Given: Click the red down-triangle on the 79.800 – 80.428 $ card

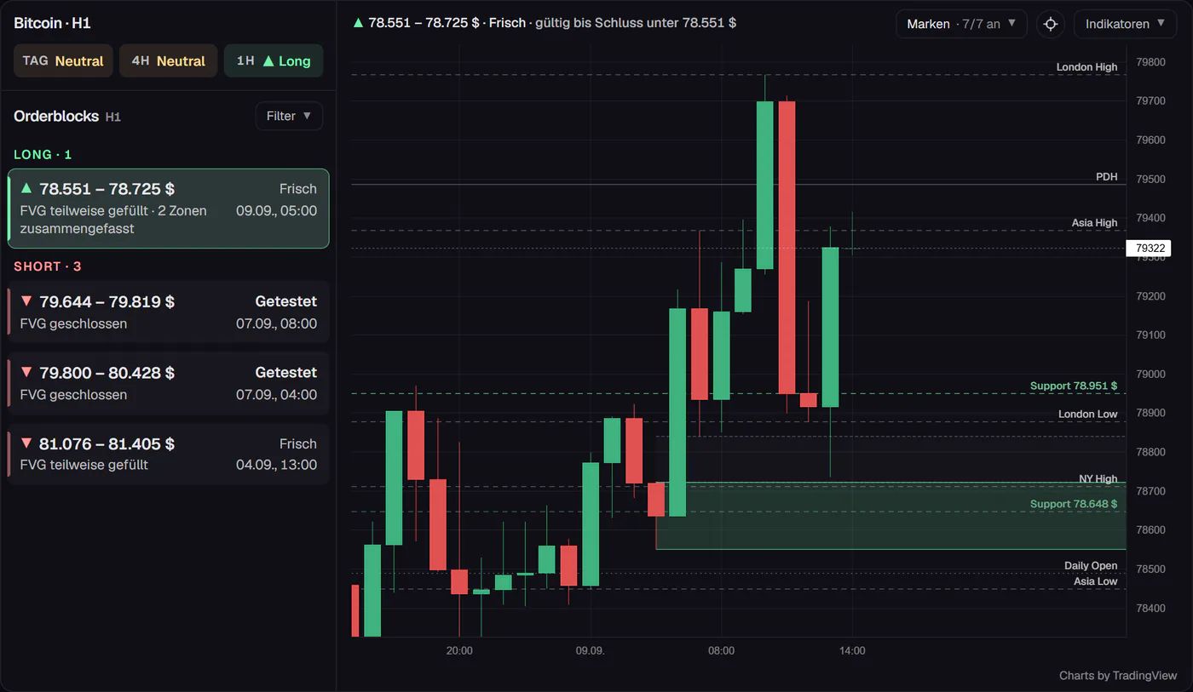Looking at the screenshot, I should 26,372.
